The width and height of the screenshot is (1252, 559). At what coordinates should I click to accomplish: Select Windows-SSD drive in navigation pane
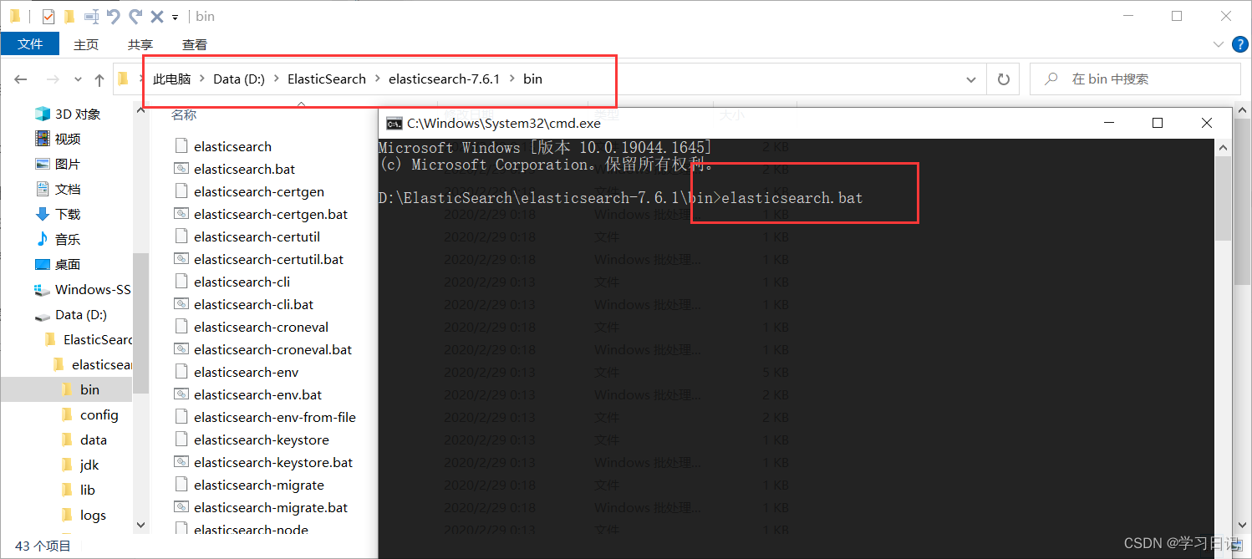pos(83,289)
